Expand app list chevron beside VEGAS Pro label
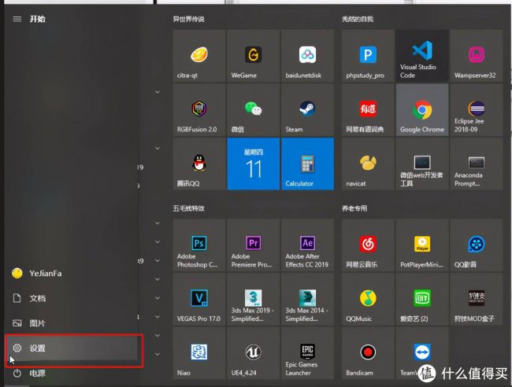This screenshot has height=387, width=512. pos(158,317)
